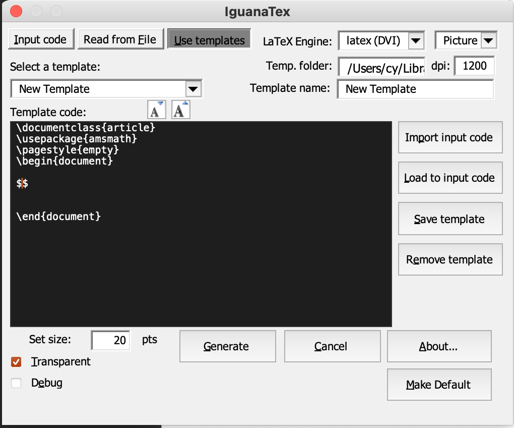Viewport: 514px width, 428px height.
Task: Click Remove template
Action: point(449,260)
